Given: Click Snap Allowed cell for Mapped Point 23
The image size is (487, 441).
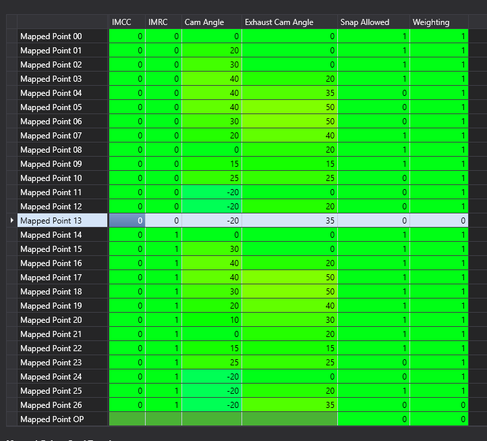Looking at the screenshot, I should (x=373, y=363).
